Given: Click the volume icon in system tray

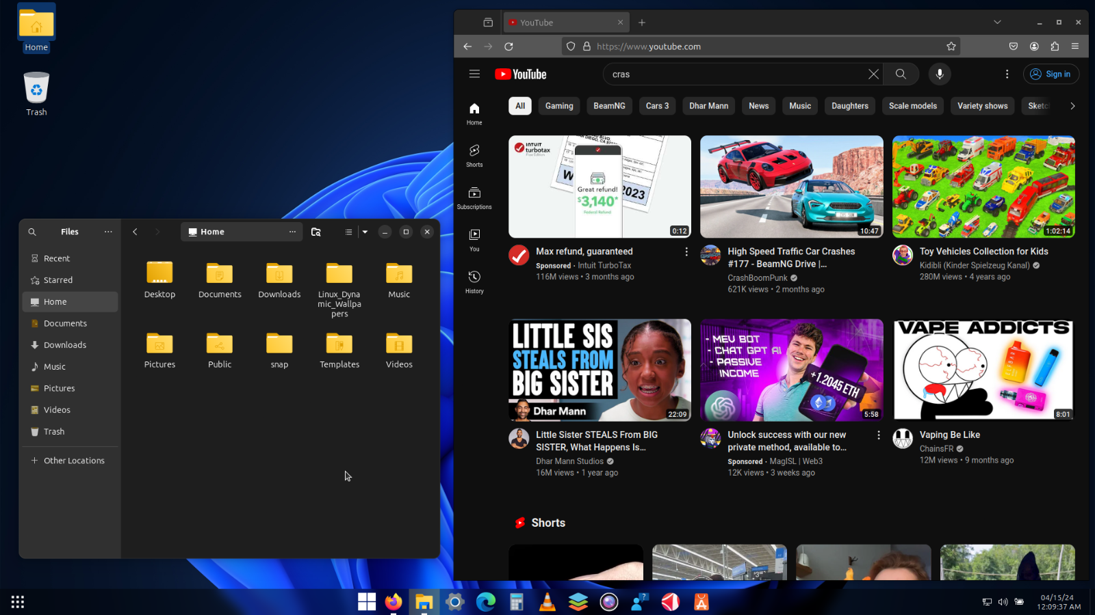Looking at the screenshot, I should tap(1003, 602).
